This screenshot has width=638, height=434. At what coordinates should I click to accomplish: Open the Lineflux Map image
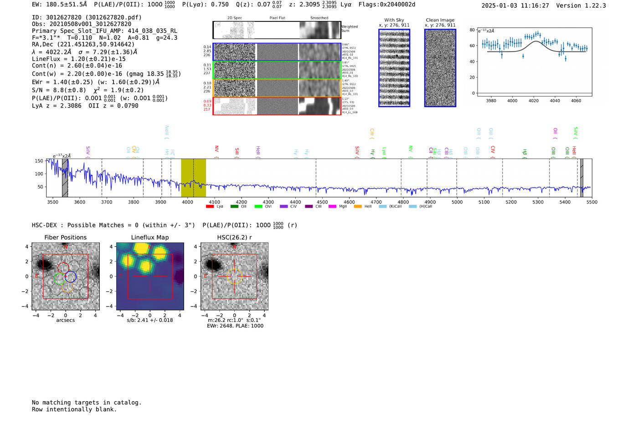coord(150,276)
